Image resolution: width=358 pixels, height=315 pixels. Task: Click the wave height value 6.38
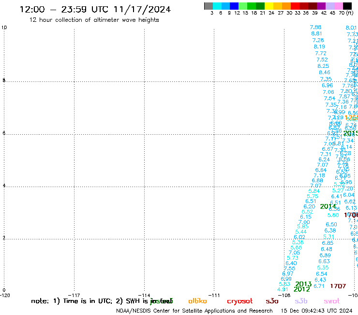click(x=330, y=231)
